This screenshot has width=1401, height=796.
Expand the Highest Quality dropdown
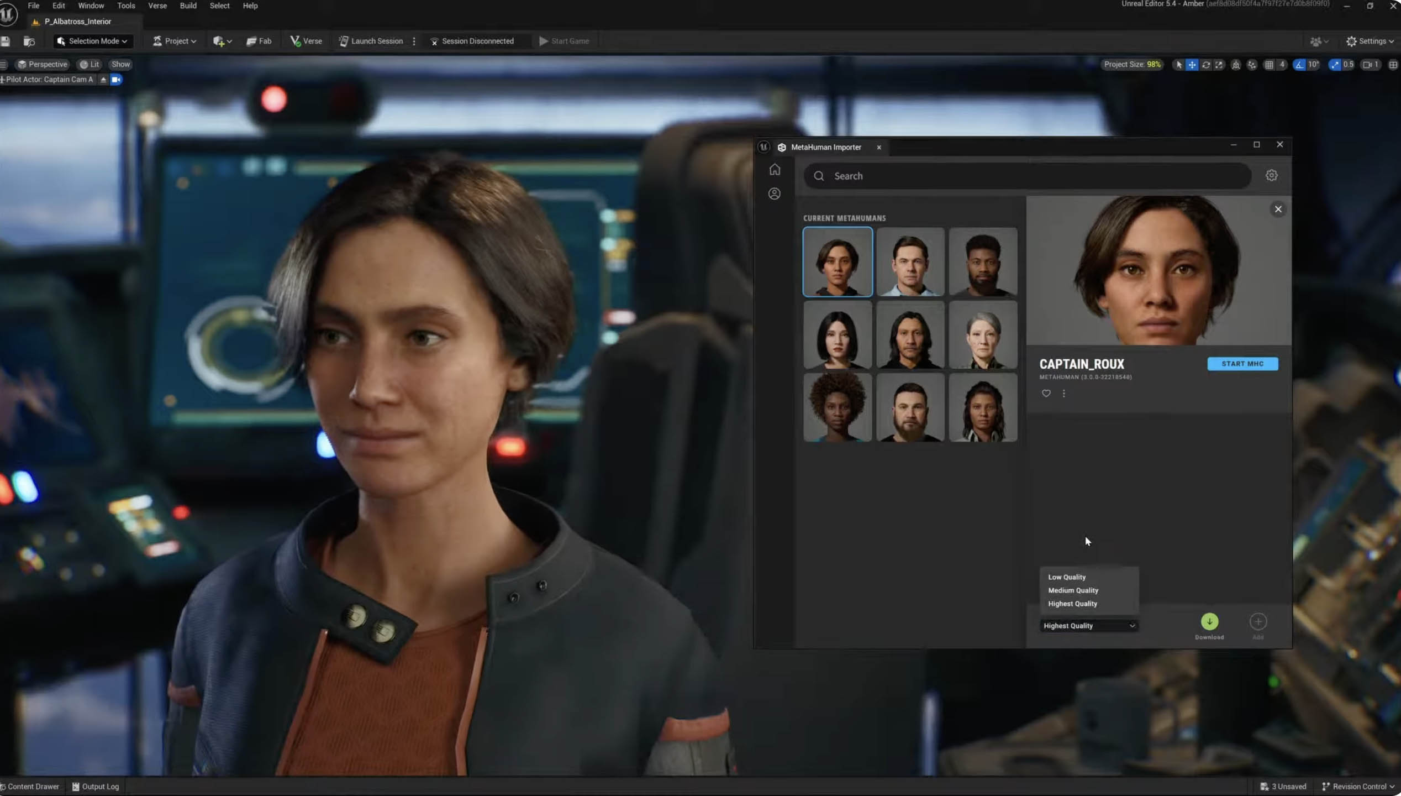1088,625
